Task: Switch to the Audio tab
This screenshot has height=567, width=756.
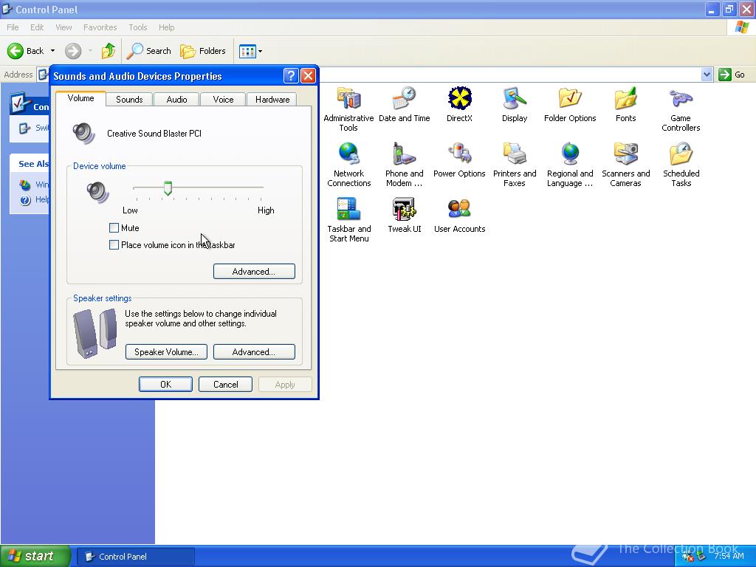Action: [176, 100]
